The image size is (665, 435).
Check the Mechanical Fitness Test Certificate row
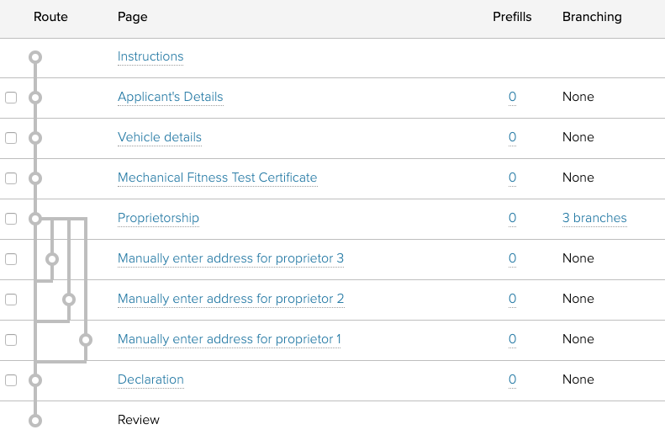(x=11, y=178)
